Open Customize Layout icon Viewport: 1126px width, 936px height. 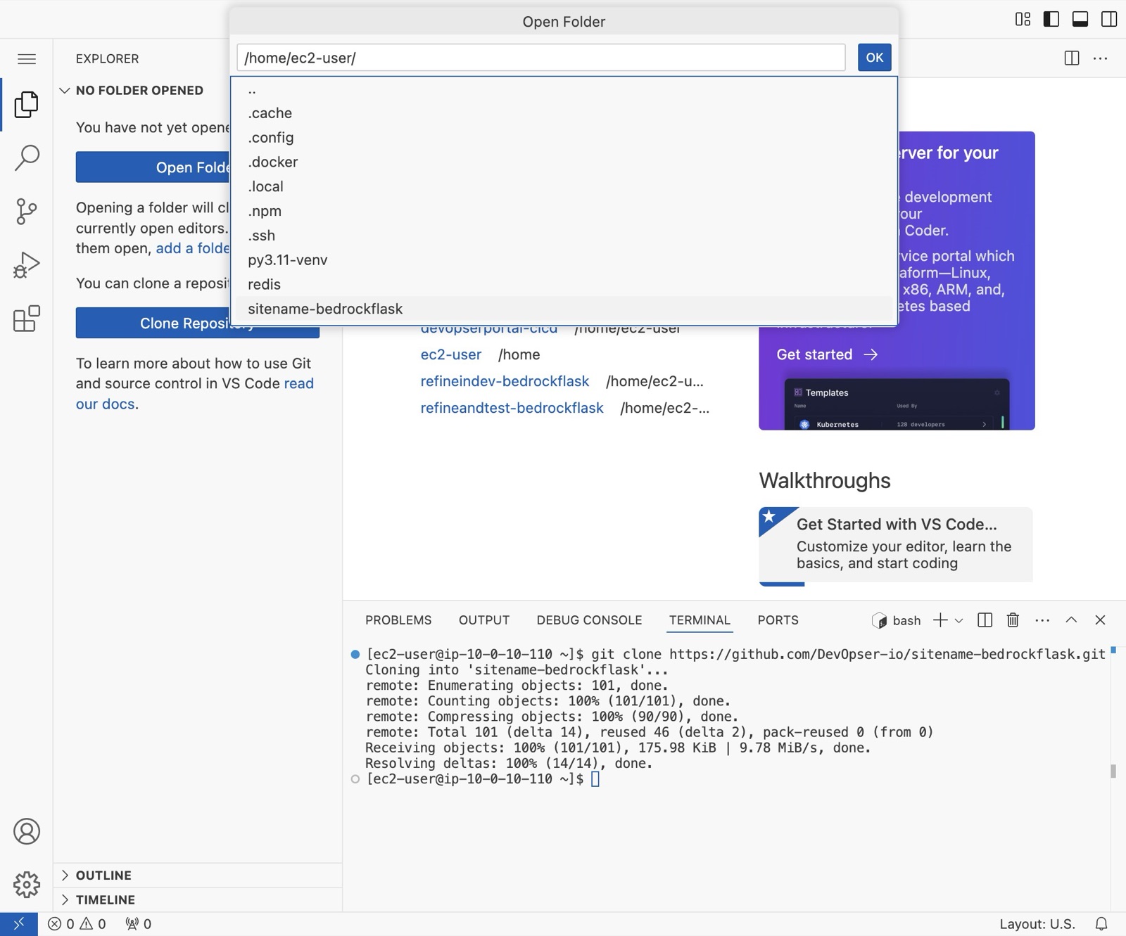click(x=1023, y=19)
